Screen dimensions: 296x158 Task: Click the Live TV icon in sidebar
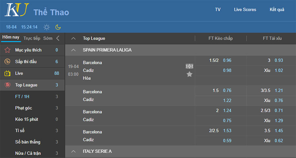[7, 73]
